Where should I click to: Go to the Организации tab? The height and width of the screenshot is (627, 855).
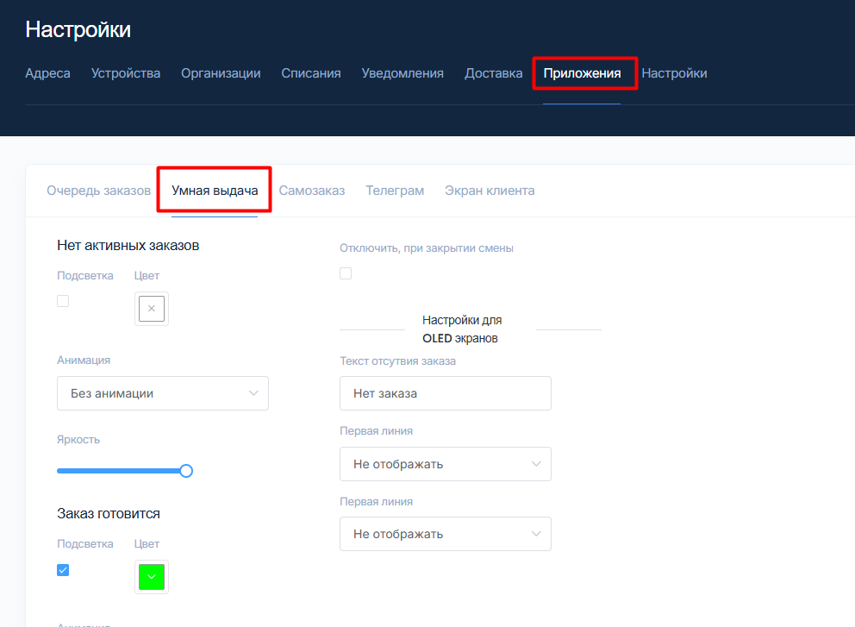[x=221, y=73]
